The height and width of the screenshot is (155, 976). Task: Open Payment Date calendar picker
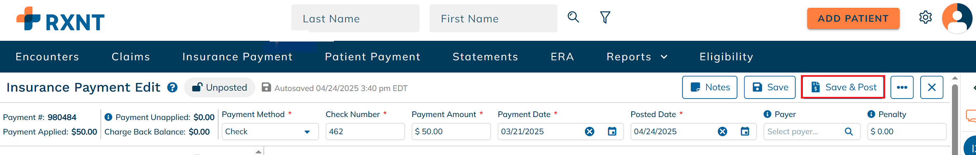click(612, 132)
